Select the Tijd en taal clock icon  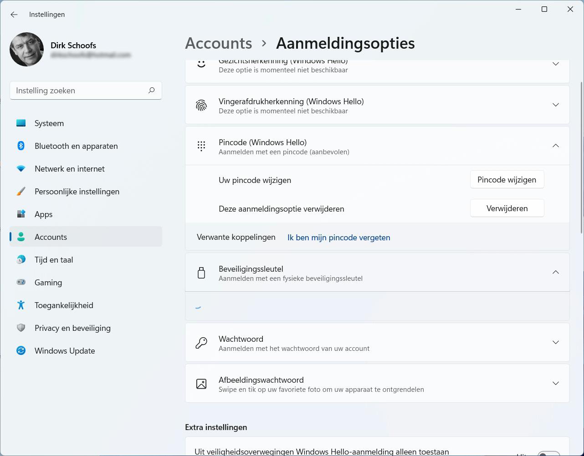[21, 259]
